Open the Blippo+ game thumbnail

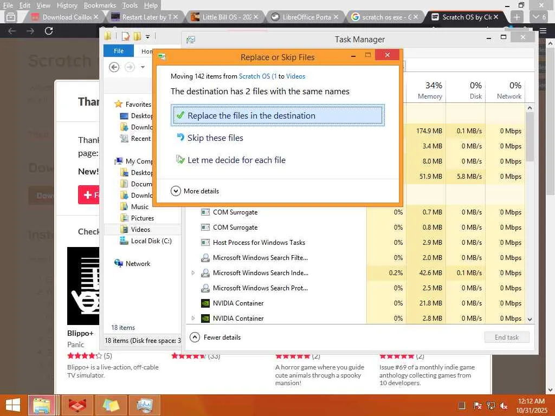point(83,286)
